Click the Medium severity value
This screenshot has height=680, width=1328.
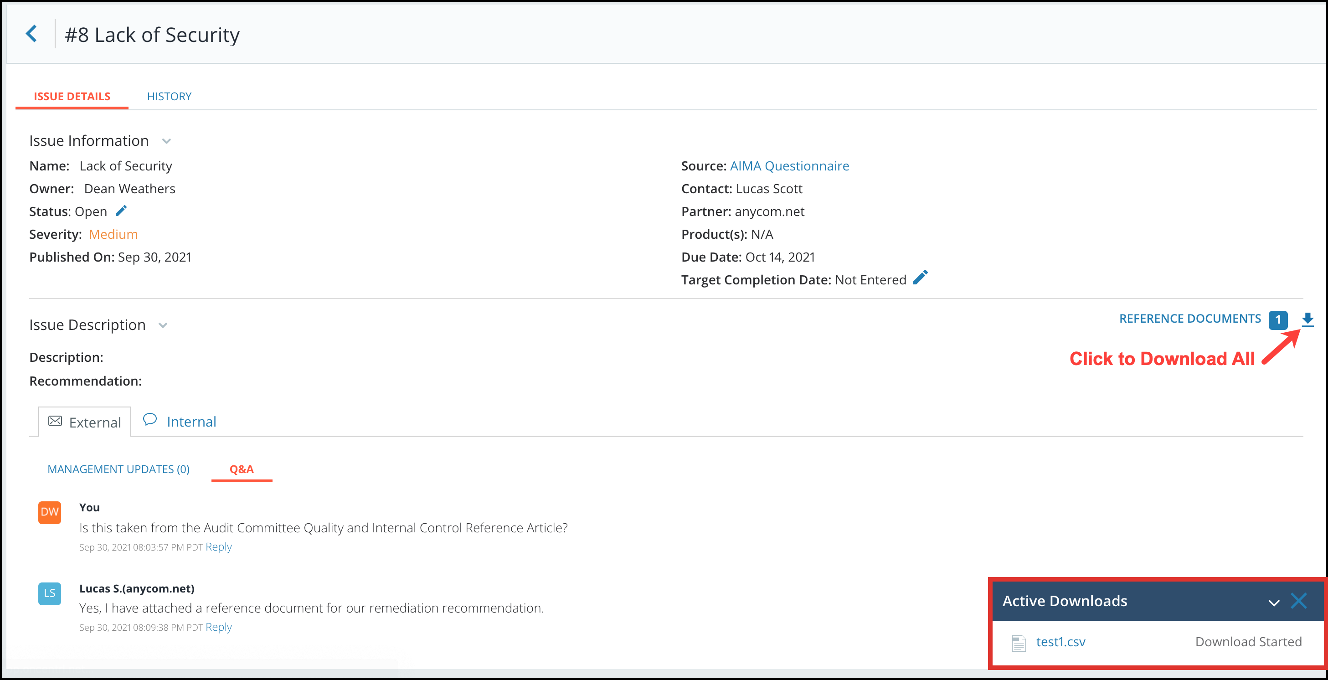point(113,234)
